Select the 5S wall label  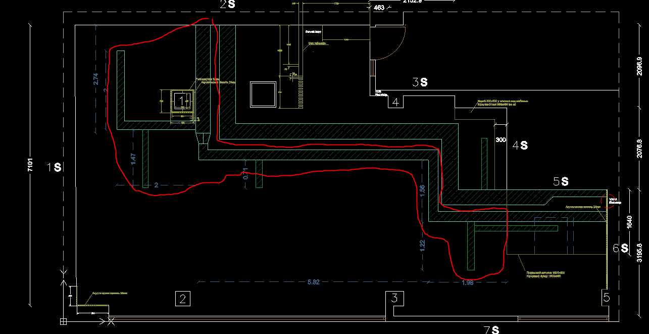pyautogui.click(x=561, y=181)
